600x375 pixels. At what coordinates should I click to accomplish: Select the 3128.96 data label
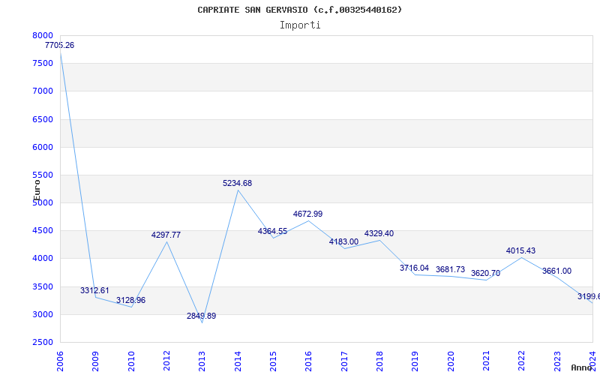tap(130, 300)
